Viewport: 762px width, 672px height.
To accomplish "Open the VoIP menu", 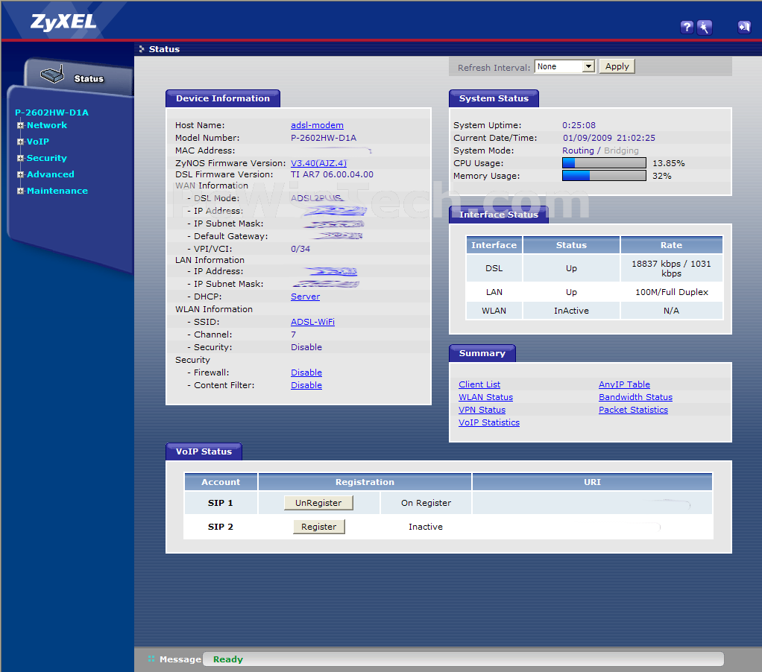I will pyautogui.click(x=38, y=142).
